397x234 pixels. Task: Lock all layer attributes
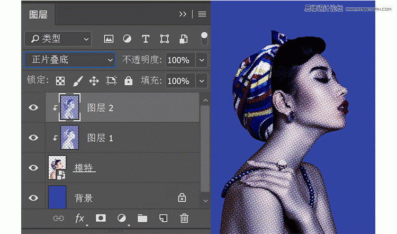click(129, 81)
